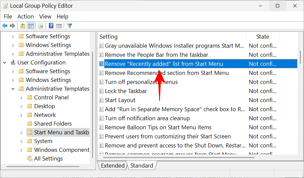The image size is (304, 178).
Task: Click policy icon beside Turn off personalized menus
Action: click(x=102, y=82)
